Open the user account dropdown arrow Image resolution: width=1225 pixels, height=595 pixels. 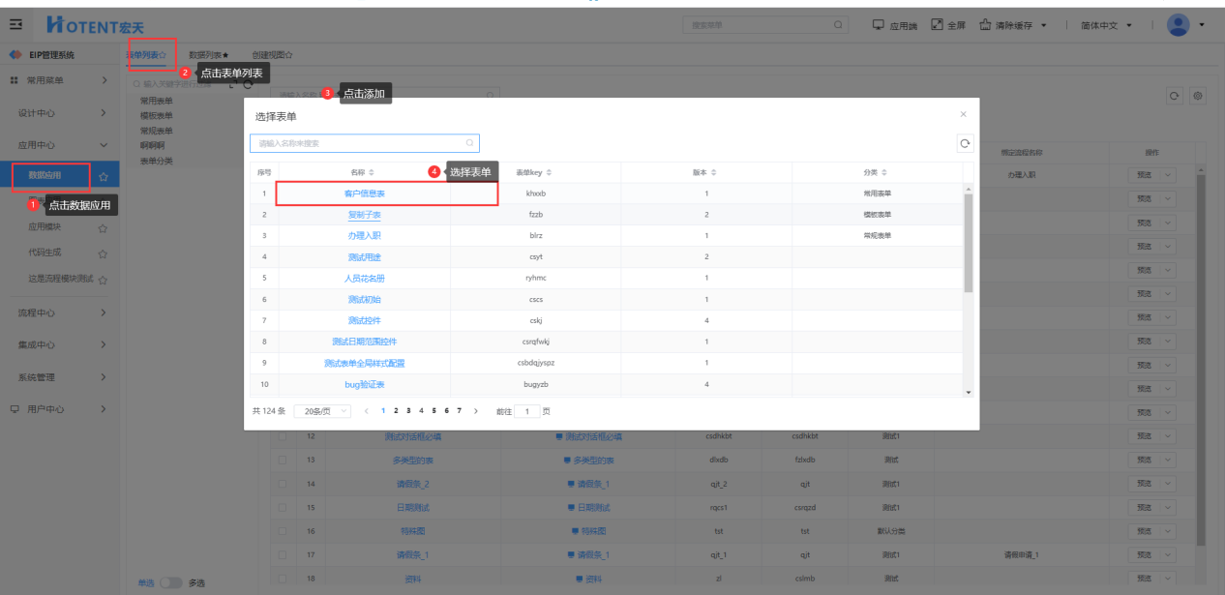tap(1202, 24)
